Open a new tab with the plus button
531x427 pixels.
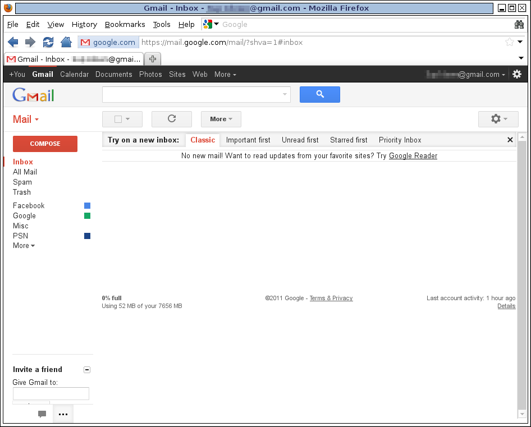tap(153, 59)
